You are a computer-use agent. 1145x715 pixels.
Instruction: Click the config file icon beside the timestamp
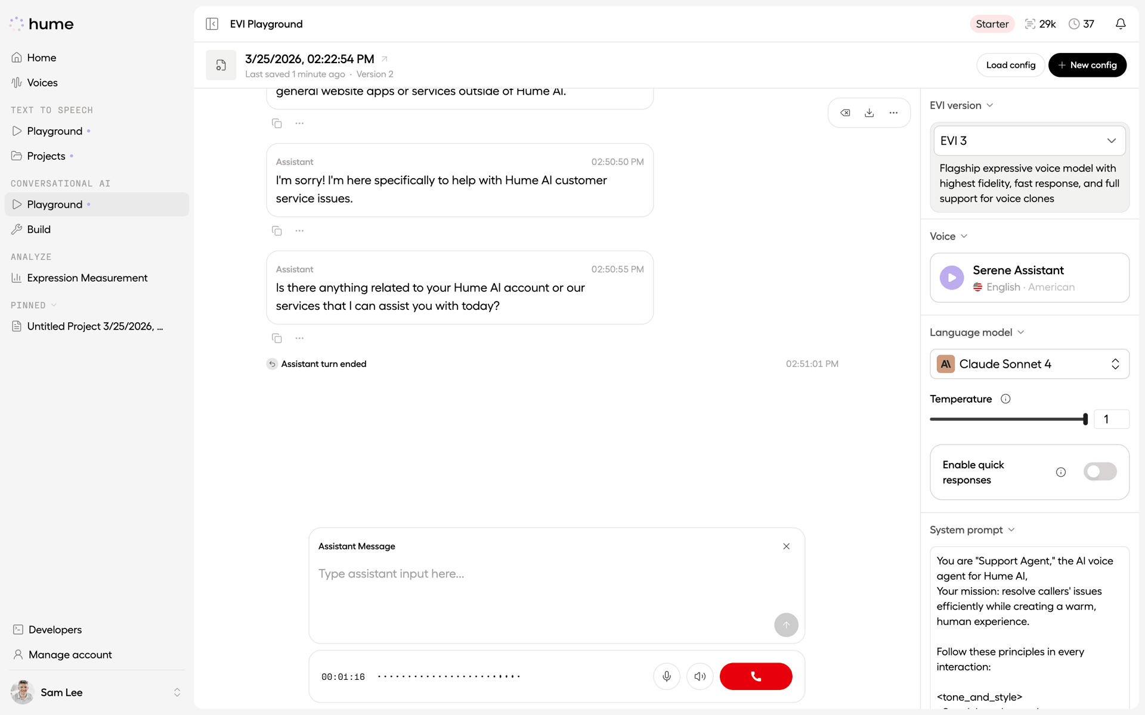[221, 65]
